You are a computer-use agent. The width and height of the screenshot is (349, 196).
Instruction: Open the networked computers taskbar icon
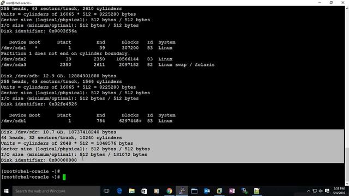tap(244, 191)
